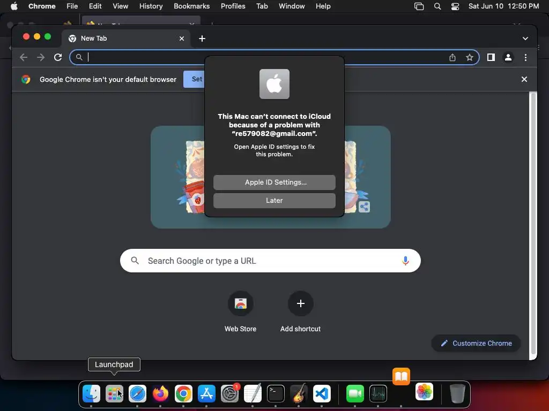This screenshot has width=549, height=411.
Task: Launch GarageBand from the Dock
Action: (299, 393)
